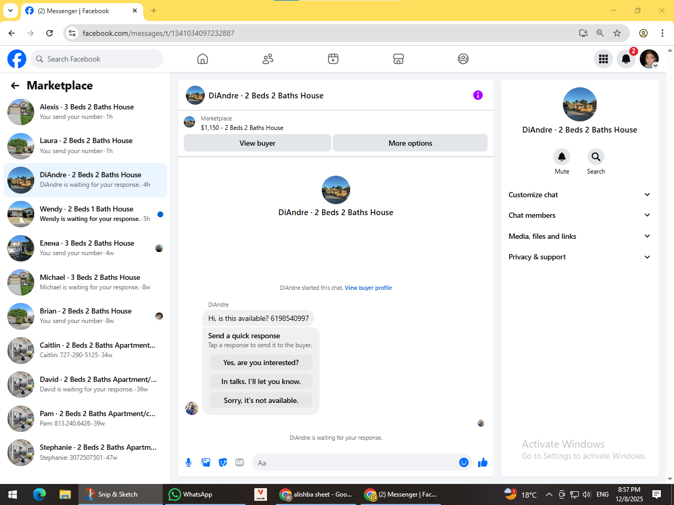The width and height of the screenshot is (674, 505).
Task: Click the browser address bar URL
Action: pos(158,33)
